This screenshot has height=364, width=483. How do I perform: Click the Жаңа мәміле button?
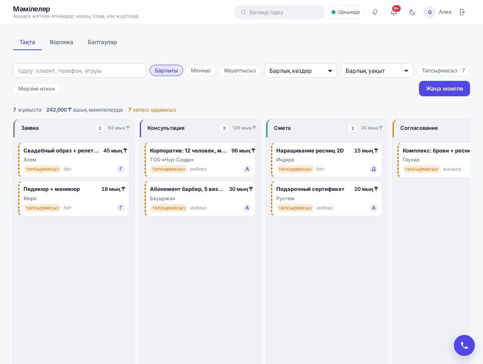point(444,89)
